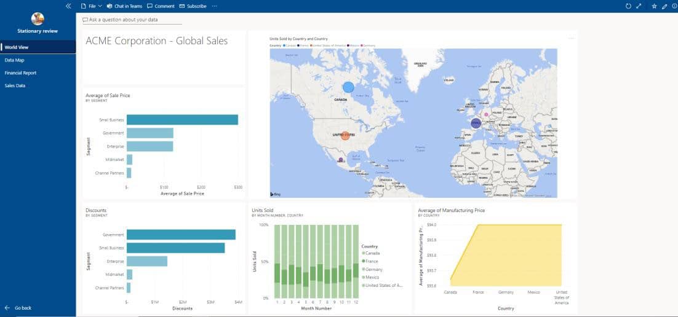Image resolution: width=678 pixels, height=317 pixels.
Task: Click the $4M Discounts axis label
Action: (x=238, y=302)
